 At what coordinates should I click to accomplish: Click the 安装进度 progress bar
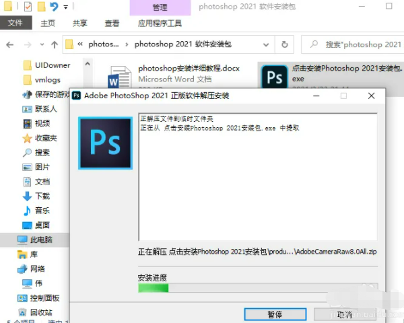click(258, 288)
